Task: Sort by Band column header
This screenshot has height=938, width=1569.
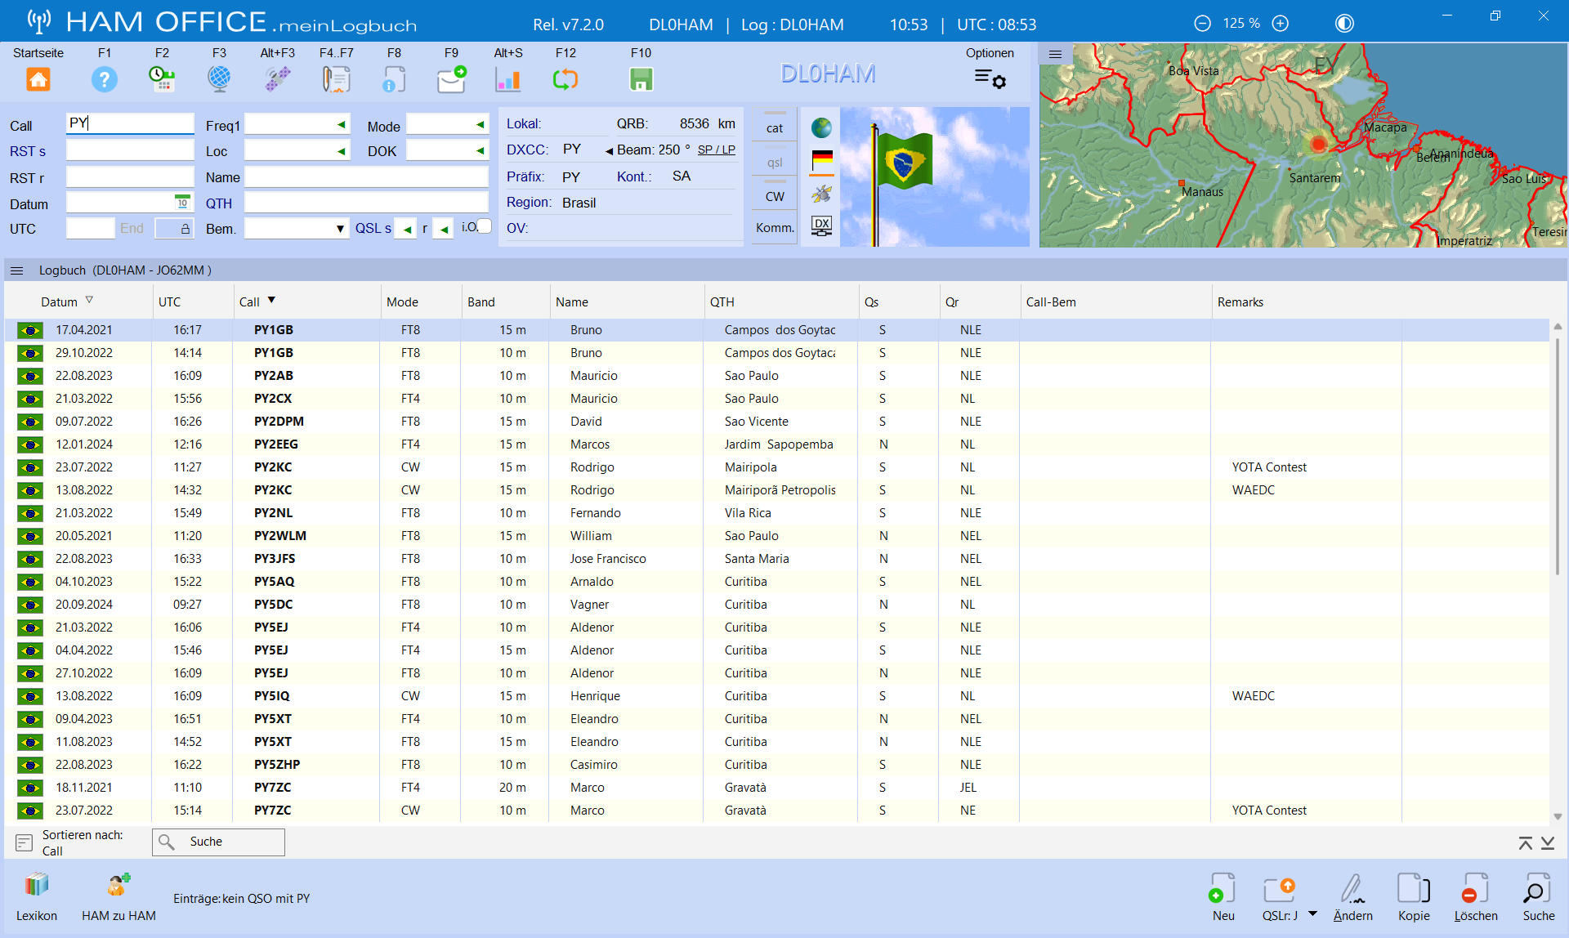Action: pyautogui.click(x=481, y=301)
